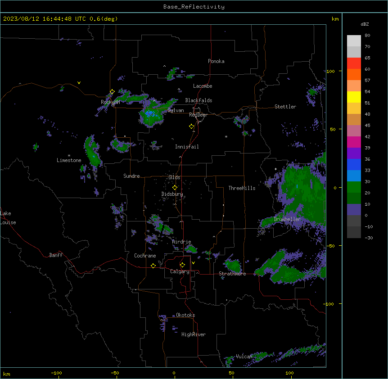Viewport: 388px width, 379px height.
Task: Click the white asterisk marker east of Innisfail
Action: (226, 136)
